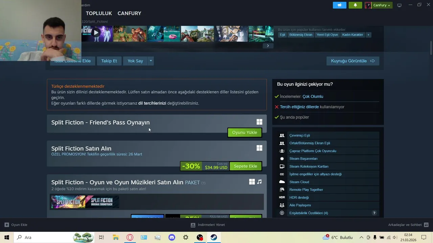The height and width of the screenshot is (243, 433).
Task: Click the page vertical scrollbar thumb
Action: pyautogui.click(x=431, y=48)
